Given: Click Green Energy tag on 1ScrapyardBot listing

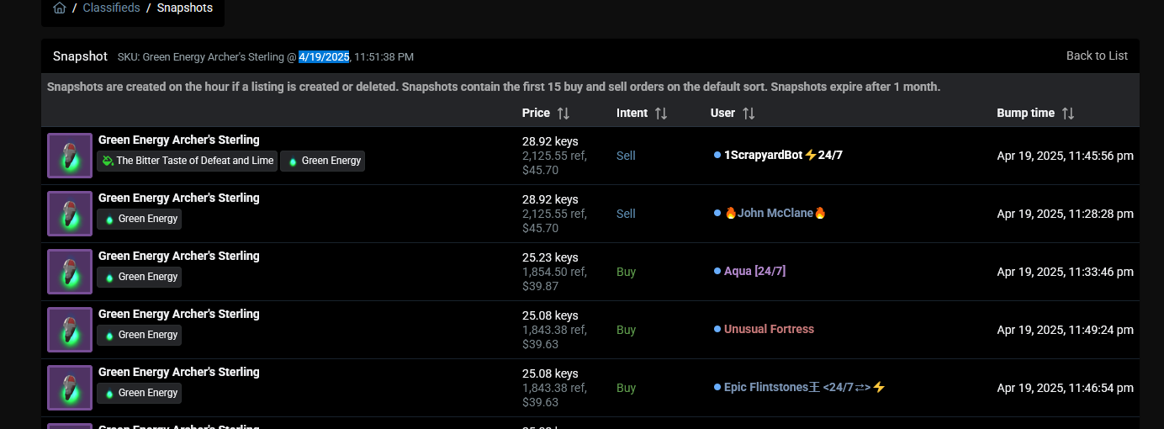Looking at the screenshot, I should (323, 161).
